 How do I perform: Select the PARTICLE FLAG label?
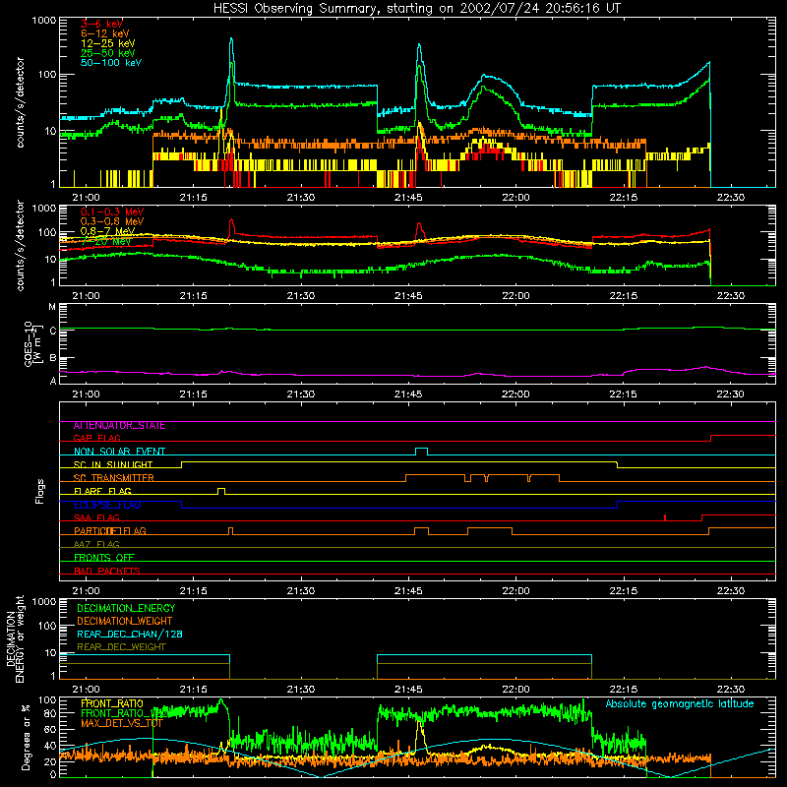pos(110,531)
